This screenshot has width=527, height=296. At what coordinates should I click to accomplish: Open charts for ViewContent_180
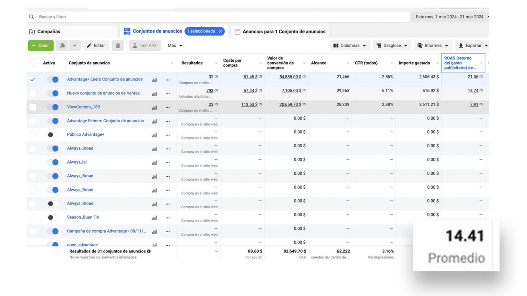(154, 108)
